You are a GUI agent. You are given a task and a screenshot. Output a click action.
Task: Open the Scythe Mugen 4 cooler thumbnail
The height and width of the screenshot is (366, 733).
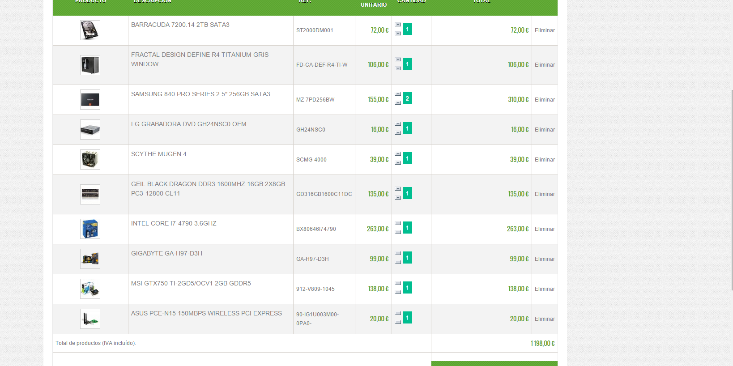(x=90, y=160)
